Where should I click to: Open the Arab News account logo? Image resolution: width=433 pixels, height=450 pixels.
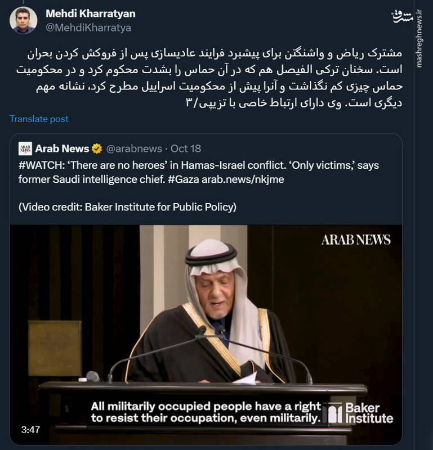pos(25,148)
